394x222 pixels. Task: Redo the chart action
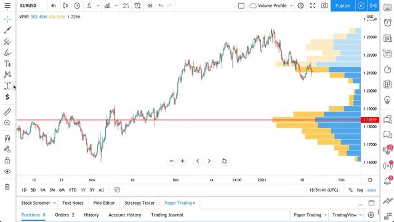click(x=170, y=6)
